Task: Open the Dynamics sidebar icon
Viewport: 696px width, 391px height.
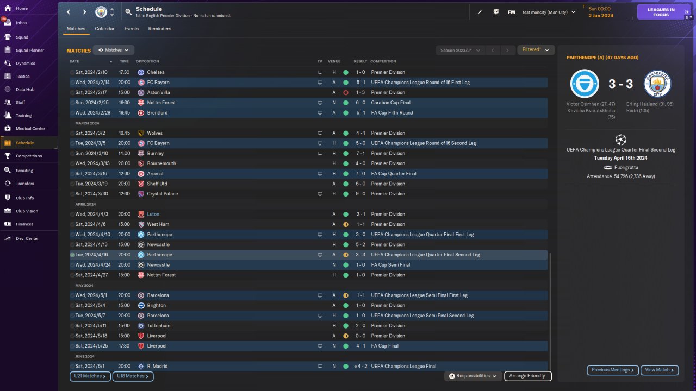Action: coord(8,64)
